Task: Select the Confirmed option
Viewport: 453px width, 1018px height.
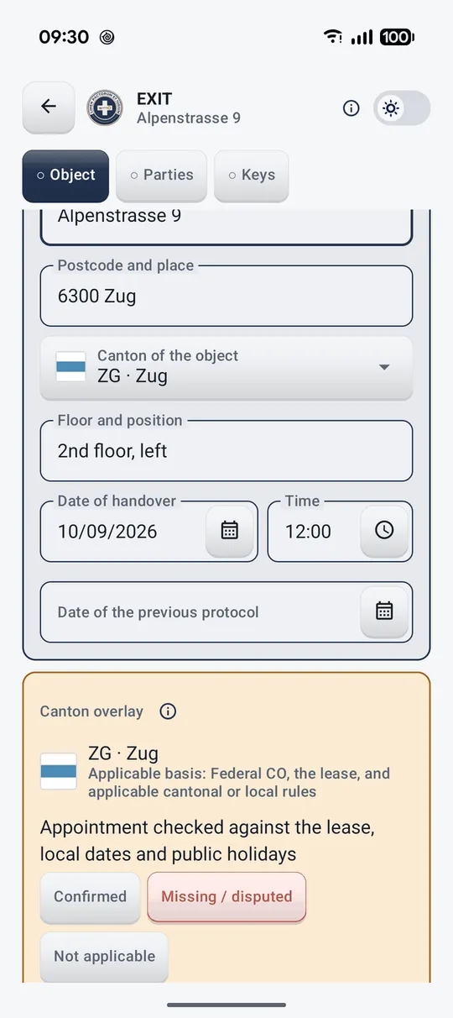Action: [x=90, y=896]
